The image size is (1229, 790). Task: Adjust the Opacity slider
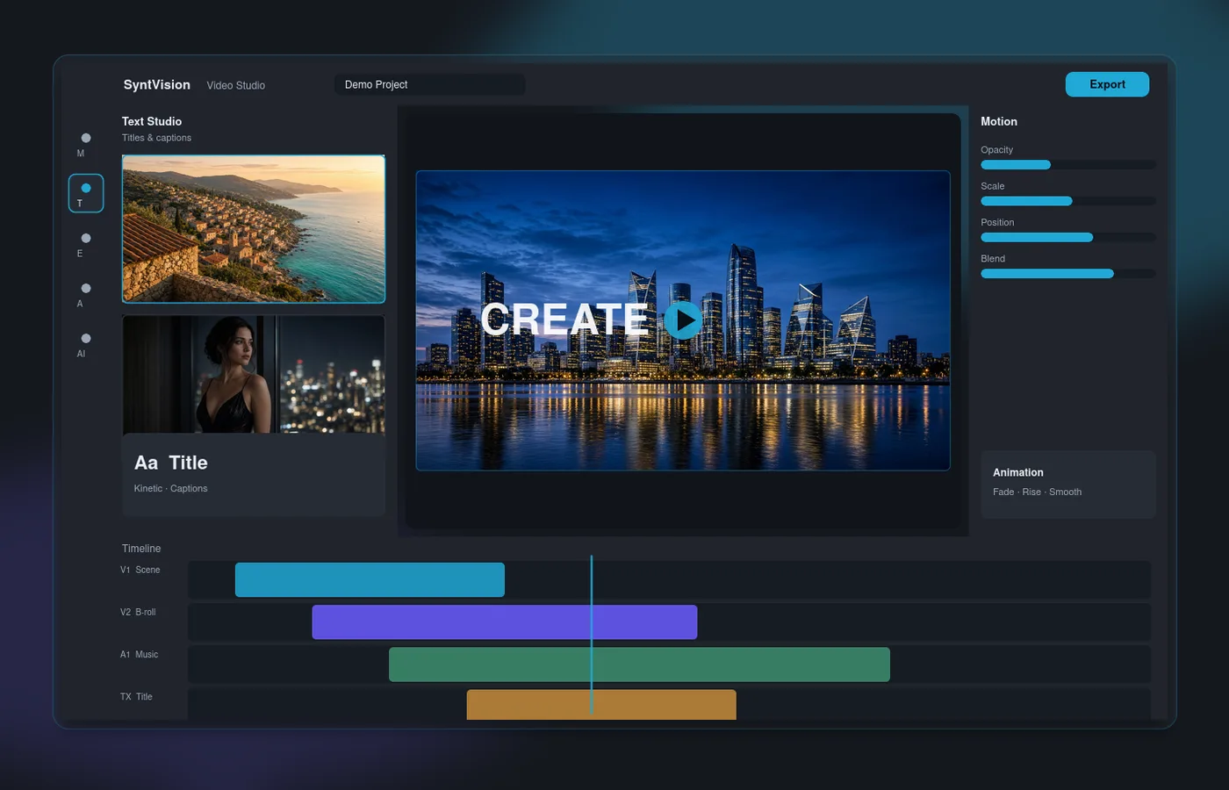click(x=1067, y=165)
